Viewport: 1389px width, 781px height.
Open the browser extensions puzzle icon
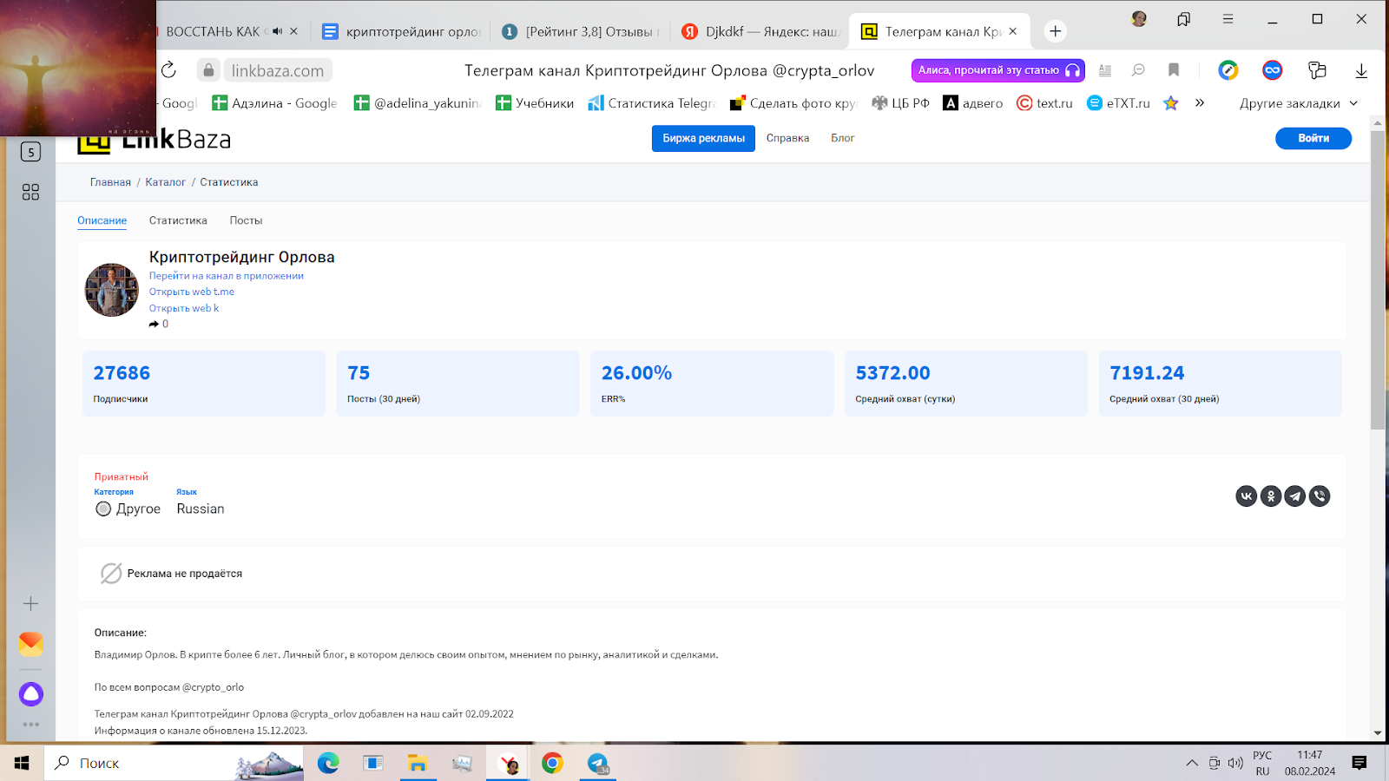pos(1317,70)
